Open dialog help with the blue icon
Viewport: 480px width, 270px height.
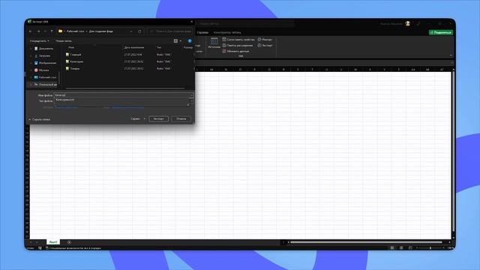coord(190,40)
